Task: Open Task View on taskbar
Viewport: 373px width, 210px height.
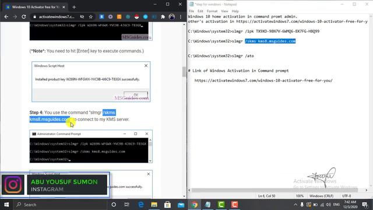Action: tap(127, 205)
